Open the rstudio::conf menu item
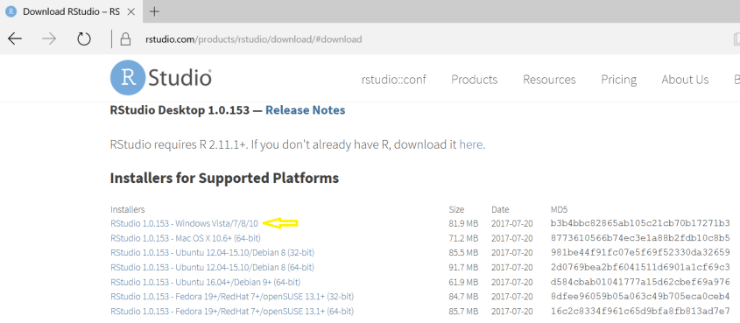Screen dimensions: 740x323 pos(393,80)
